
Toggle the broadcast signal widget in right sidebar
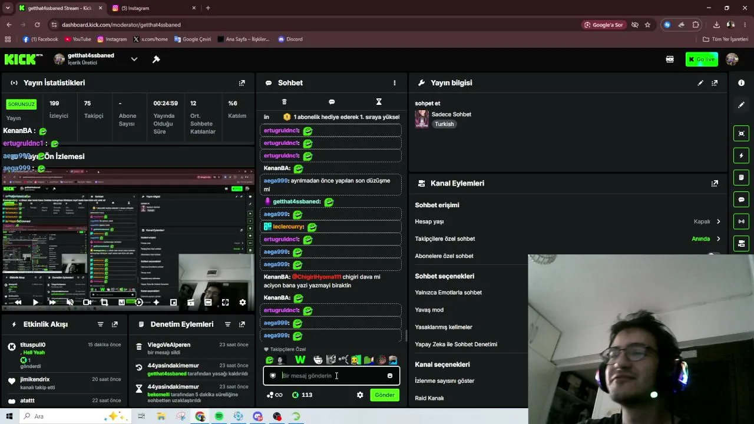(741, 221)
